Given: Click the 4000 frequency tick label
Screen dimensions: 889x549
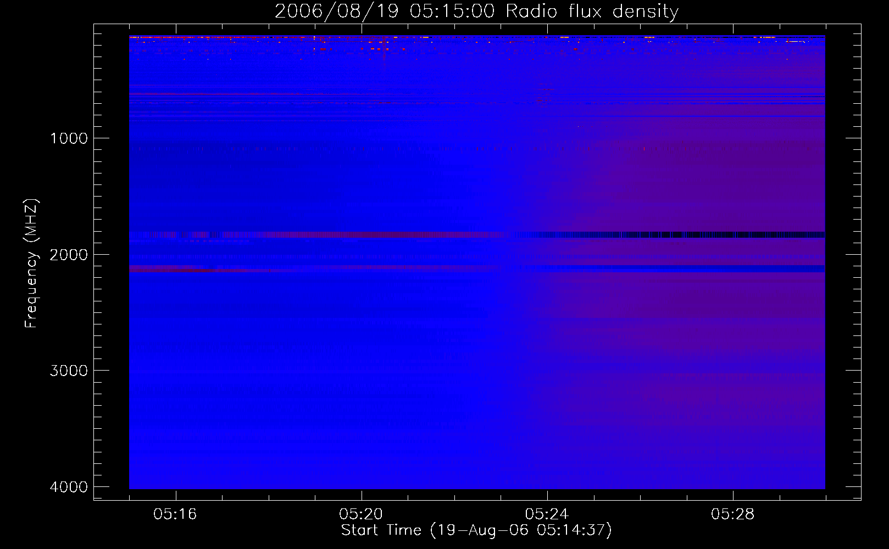Looking at the screenshot, I should point(69,487).
